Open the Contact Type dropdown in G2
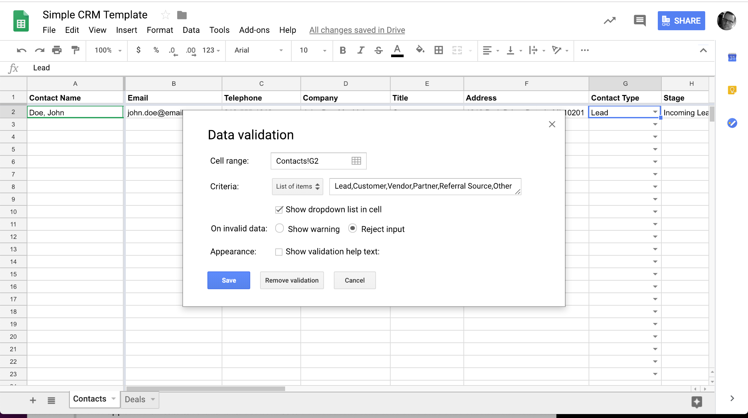748x418 pixels. click(654, 112)
